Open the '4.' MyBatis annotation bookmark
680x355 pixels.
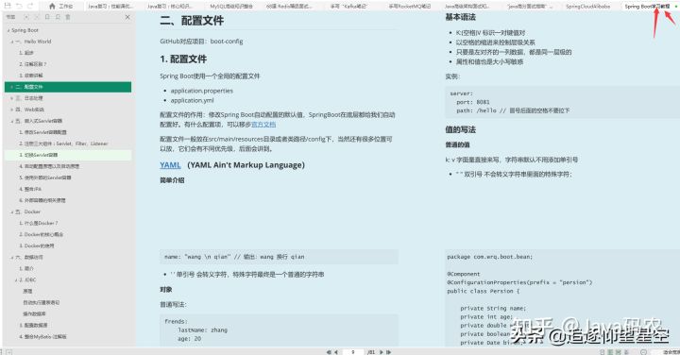pos(42,336)
